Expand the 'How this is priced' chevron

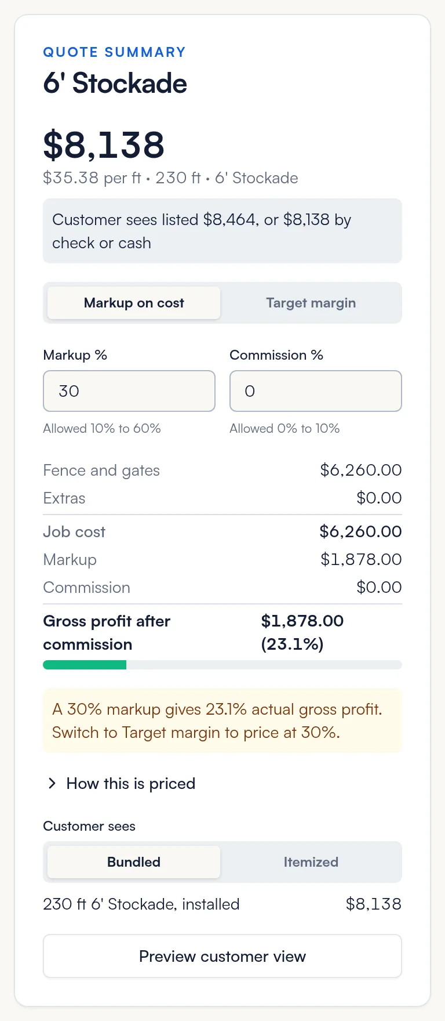click(52, 784)
